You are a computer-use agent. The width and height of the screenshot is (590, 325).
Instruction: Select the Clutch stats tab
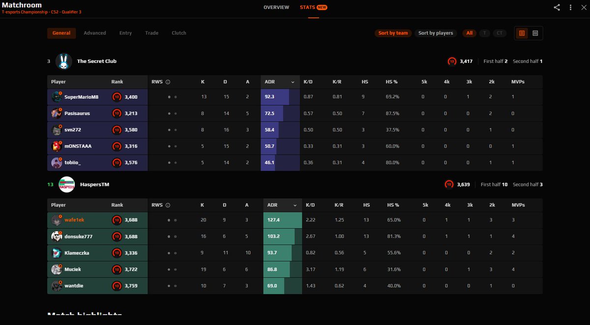[179, 33]
